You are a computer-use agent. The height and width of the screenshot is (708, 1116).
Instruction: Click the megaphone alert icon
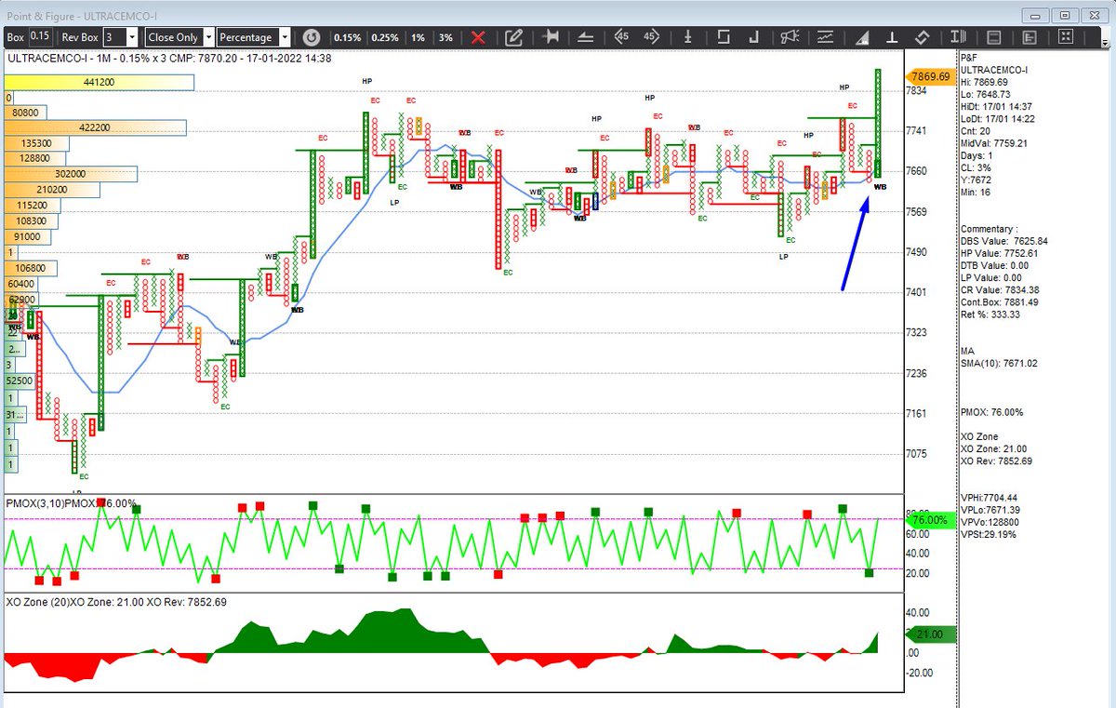pyautogui.click(x=790, y=37)
